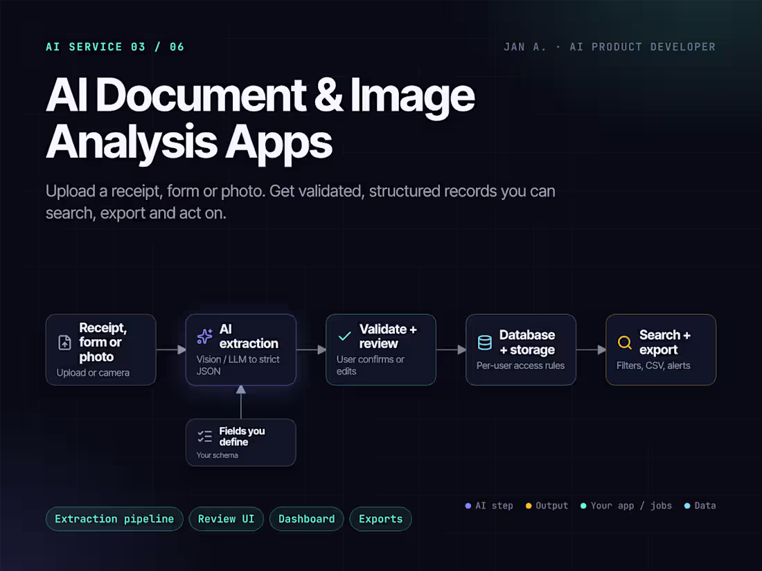Click the "Search + export" card title
Image resolution: width=762 pixels, height=571 pixels.
[665, 343]
